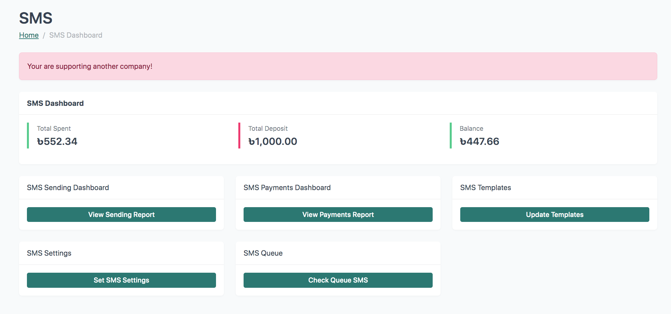Select the SMS Dashboard breadcrumb text
Viewport: 671px width, 314px height.
76,35
